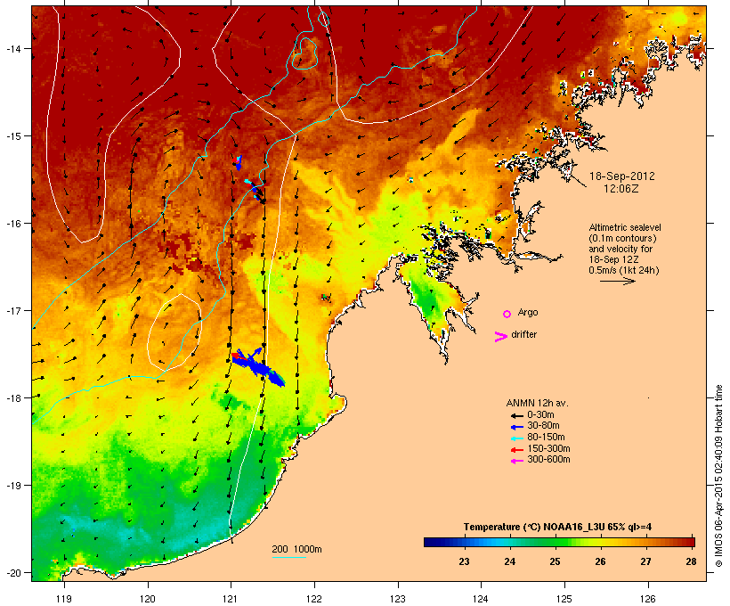The height and width of the screenshot is (606, 730).
Task: Click the heart-shaped cyan isobath loop near 121.9E 14S
Action: click(305, 53)
